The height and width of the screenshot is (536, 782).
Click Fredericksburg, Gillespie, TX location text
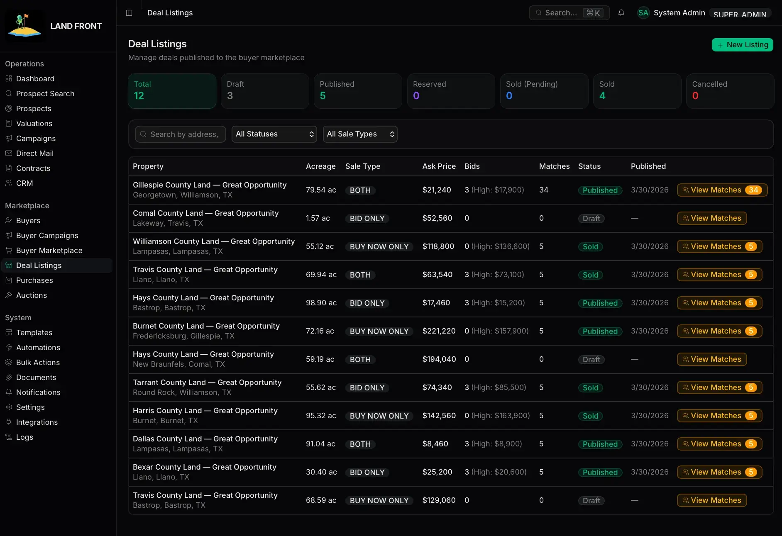coord(183,336)
